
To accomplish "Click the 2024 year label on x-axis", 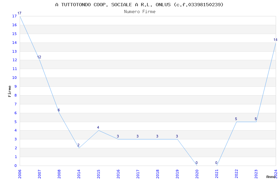I will (276, 174).
